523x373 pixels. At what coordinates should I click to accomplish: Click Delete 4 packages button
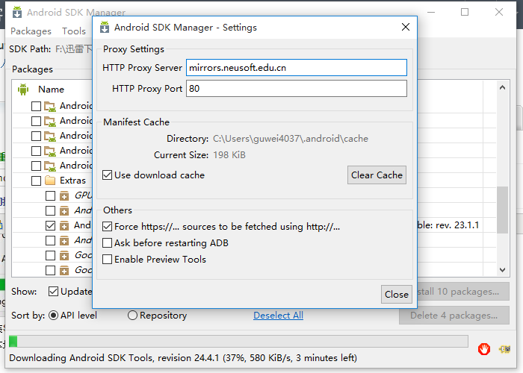click(454, 315)
